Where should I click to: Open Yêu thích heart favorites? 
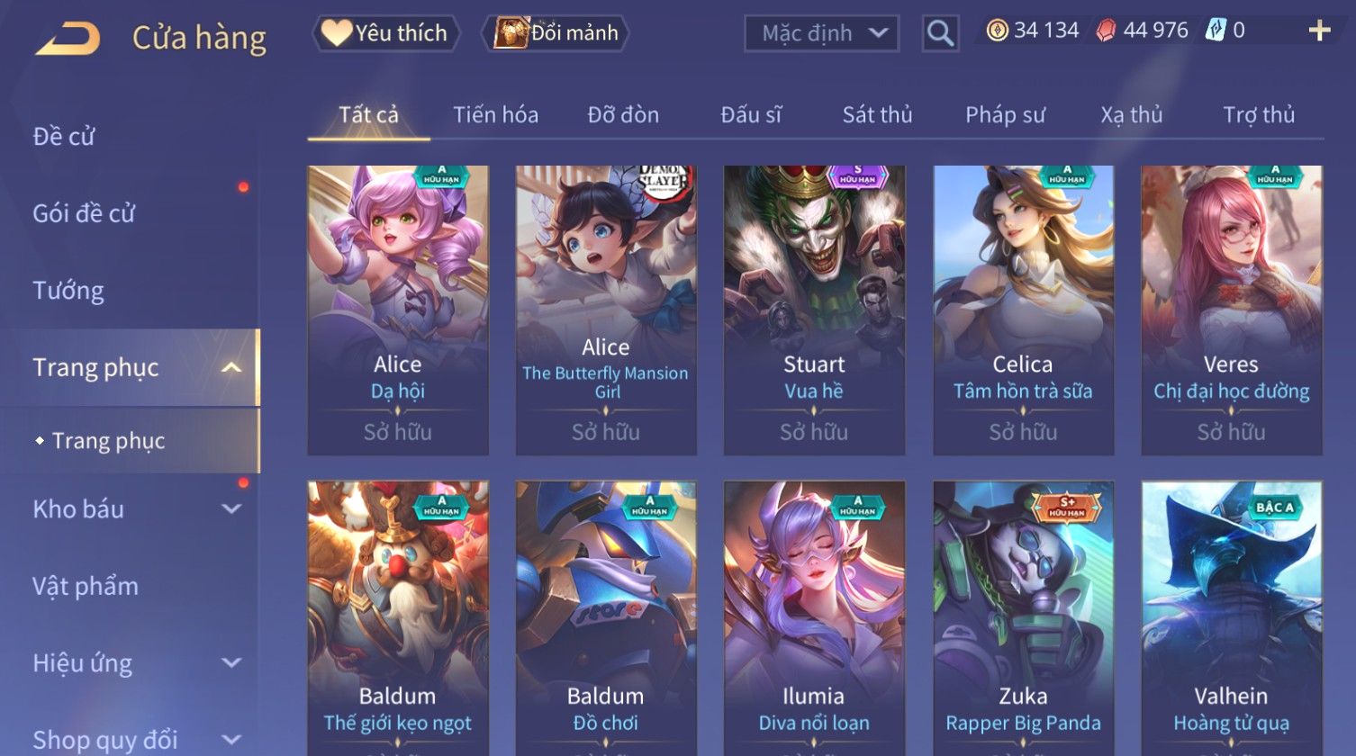(x=386, y=33)
